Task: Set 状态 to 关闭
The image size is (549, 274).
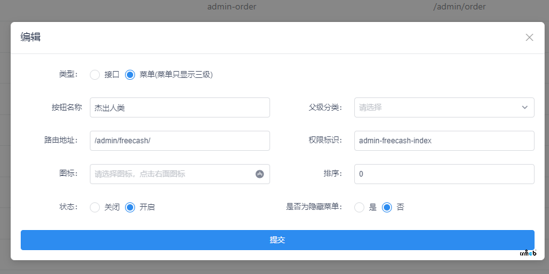Action: [x=95, y=207]
